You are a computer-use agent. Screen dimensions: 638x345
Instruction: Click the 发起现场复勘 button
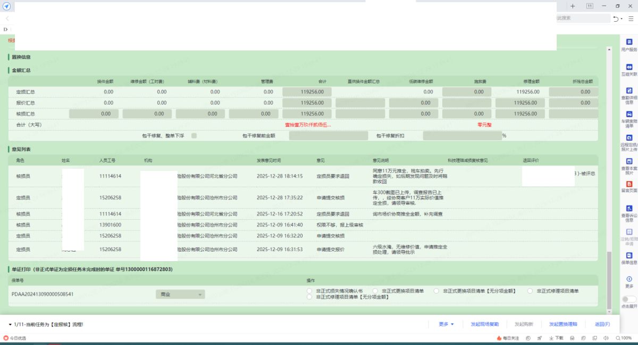click(484, 324)
